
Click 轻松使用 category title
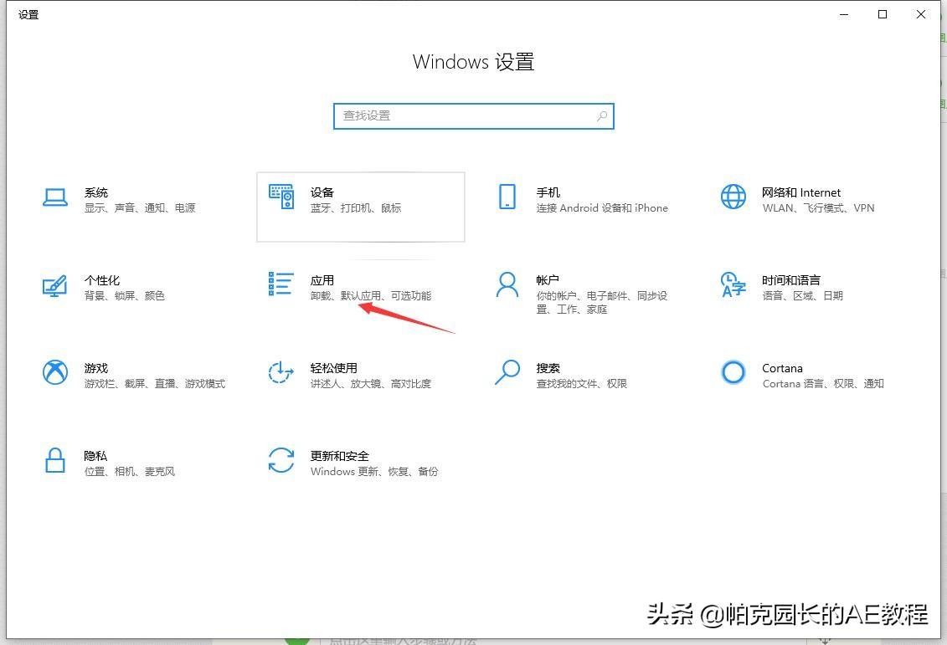click(x=333, y=368)
